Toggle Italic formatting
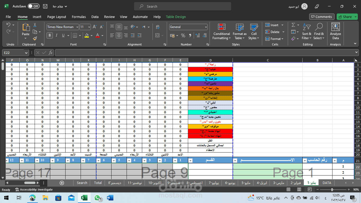The width and height of the screenshot is (361, 203). click(x=56, y=35)
